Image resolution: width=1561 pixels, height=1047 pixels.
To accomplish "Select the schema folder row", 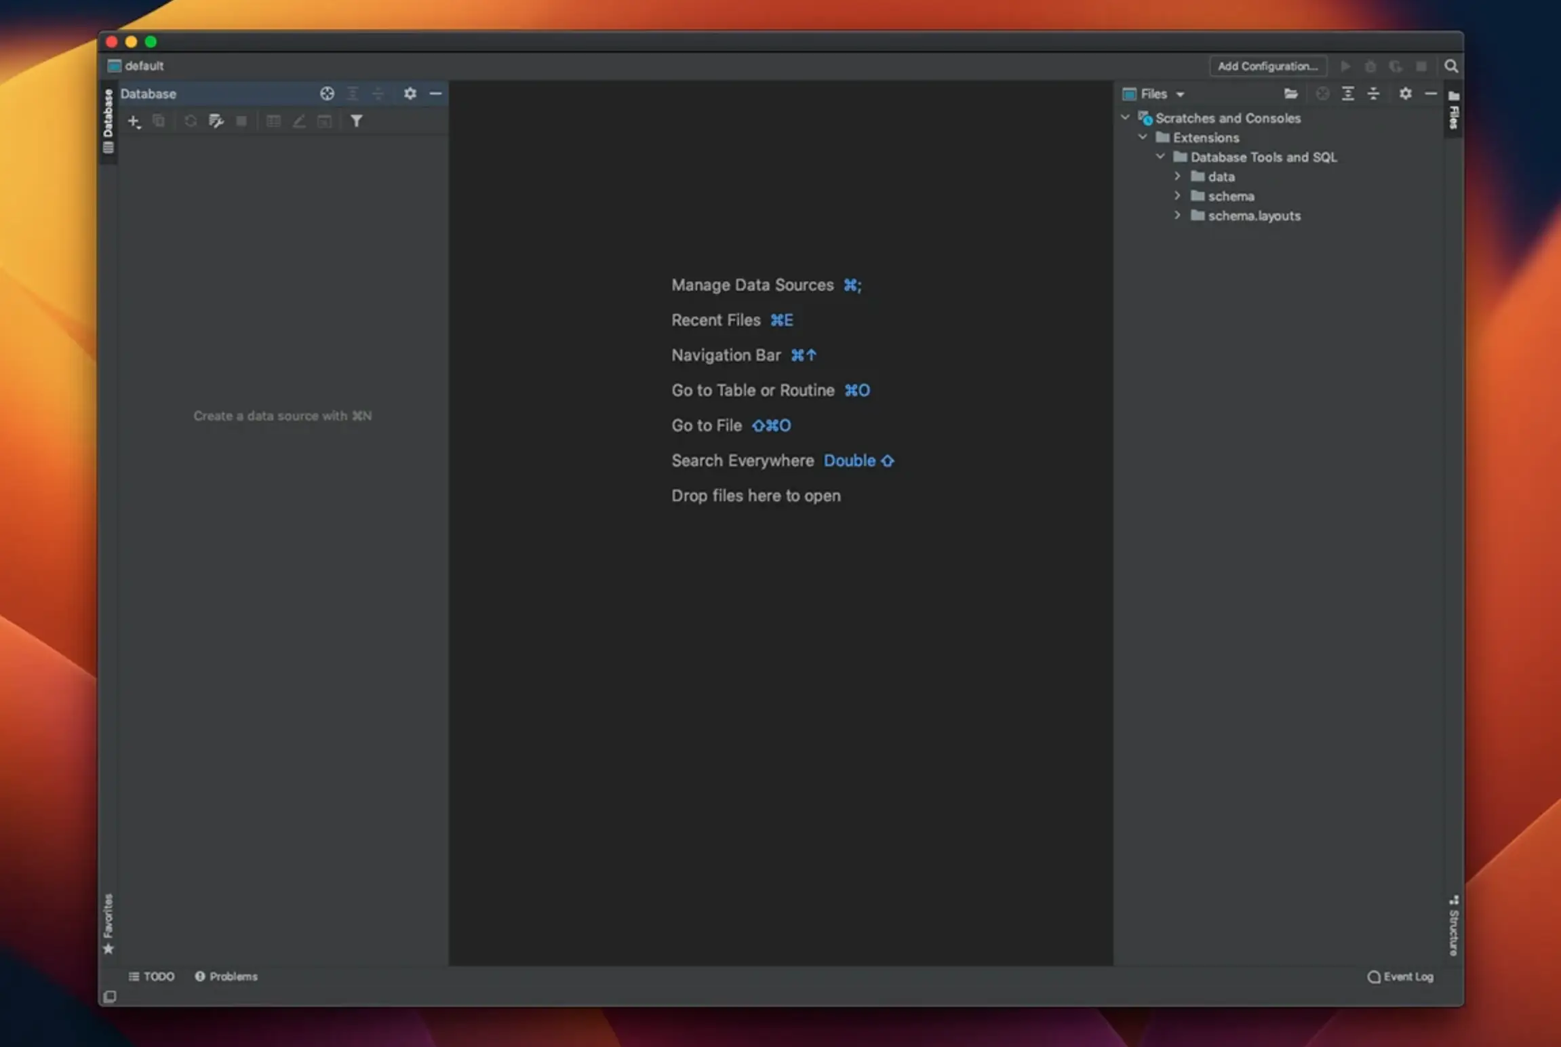I will click(1280, 196).
